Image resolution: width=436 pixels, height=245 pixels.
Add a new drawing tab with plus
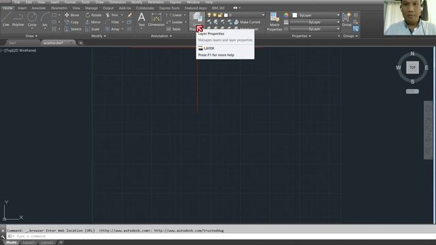tap(80, 43)
